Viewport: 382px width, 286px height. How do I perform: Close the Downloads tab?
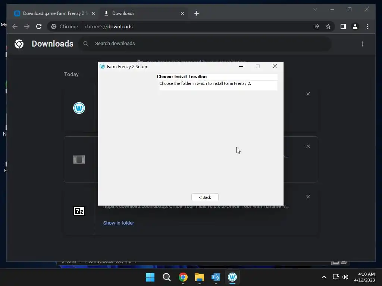(182, 13)
